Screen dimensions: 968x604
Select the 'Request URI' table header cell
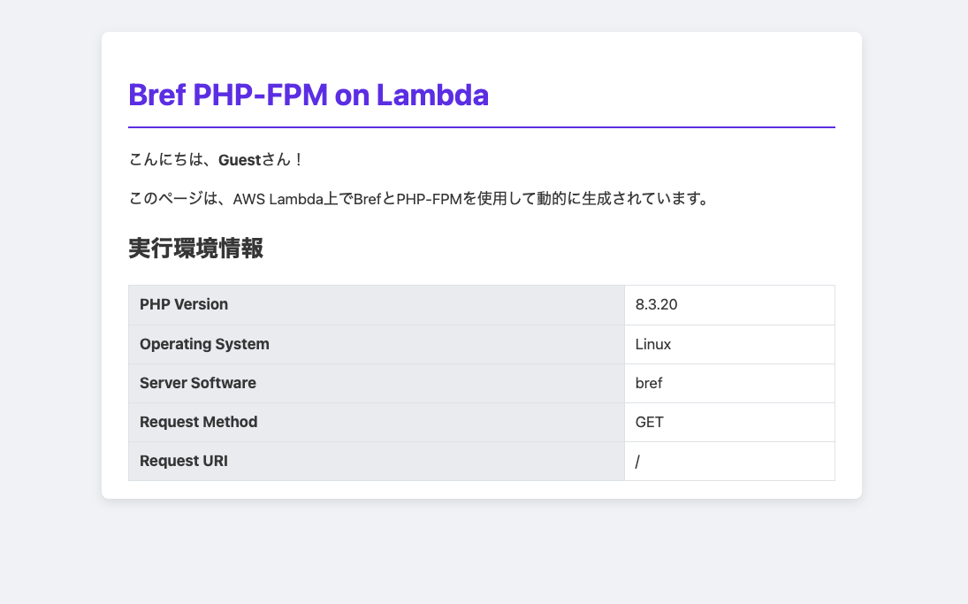point(377,462)
